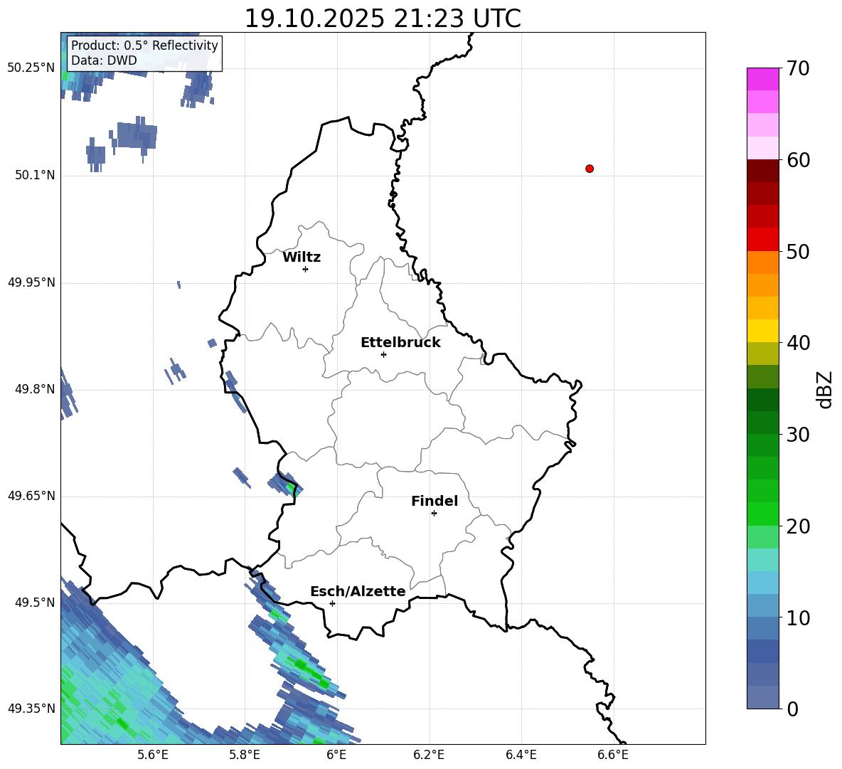Click the 70 tick on the colorbar
Viewport: 842px width, 769px height.
(798, 68)
